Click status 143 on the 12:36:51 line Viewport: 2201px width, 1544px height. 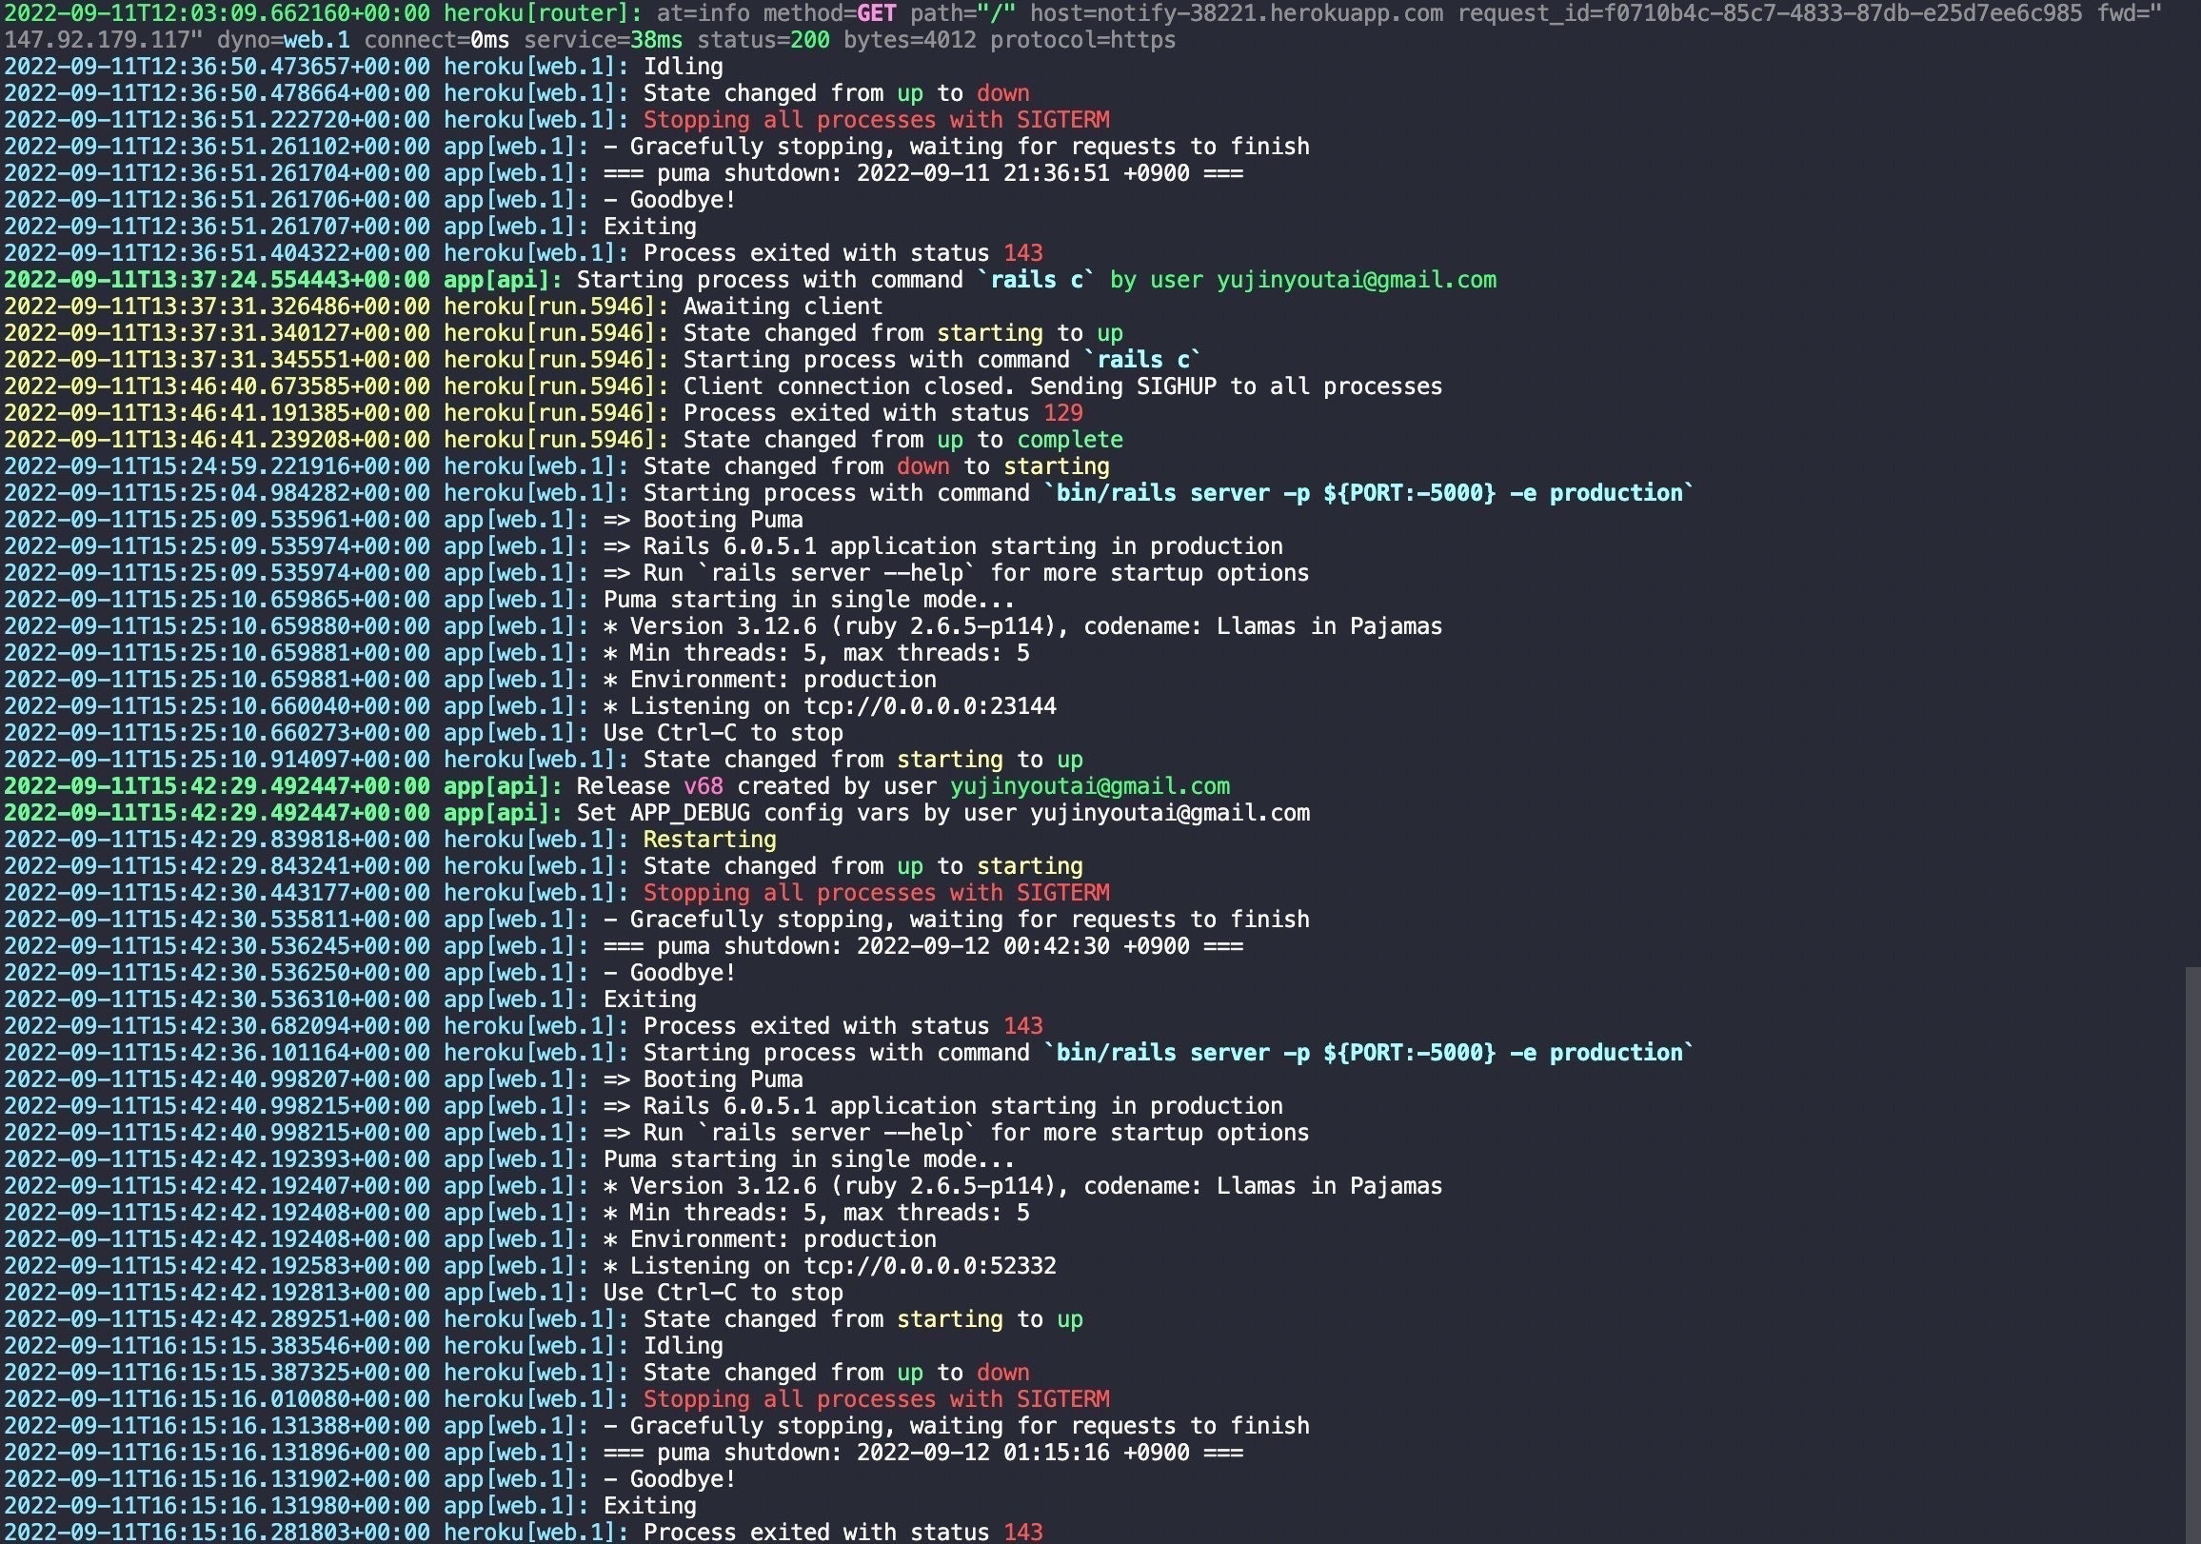coord(1022,254)
